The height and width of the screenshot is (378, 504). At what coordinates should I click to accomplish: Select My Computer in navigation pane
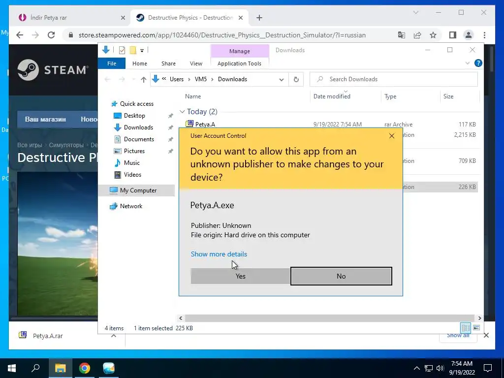click(138, 190)
